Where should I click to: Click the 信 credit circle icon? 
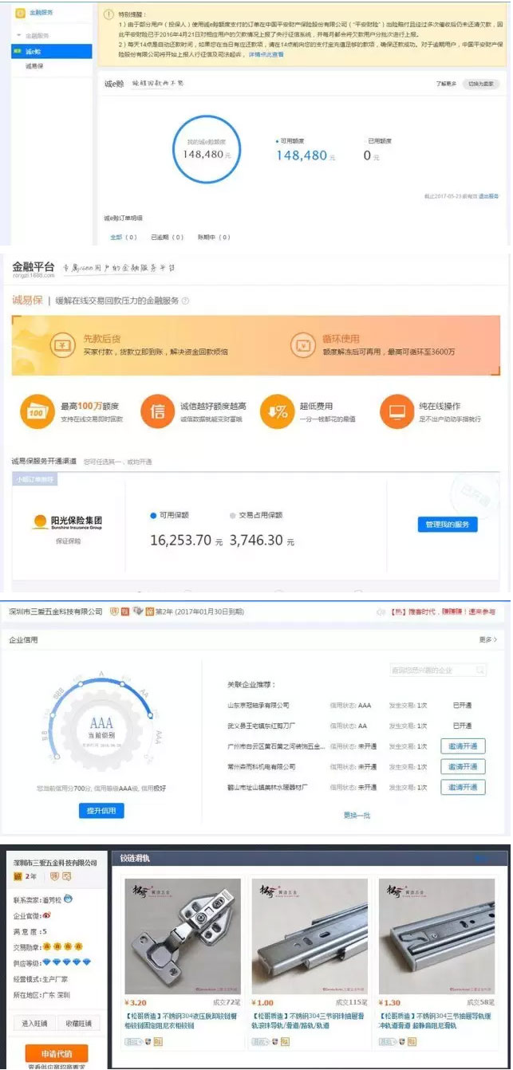157,411
